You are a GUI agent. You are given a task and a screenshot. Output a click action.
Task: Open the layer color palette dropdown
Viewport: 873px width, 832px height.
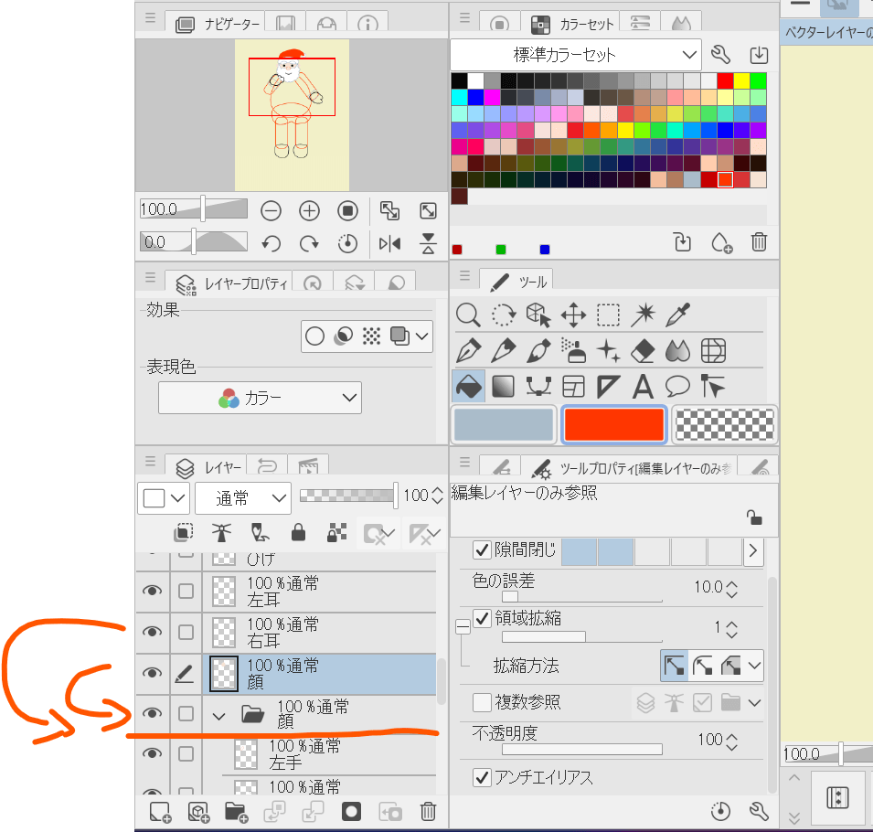pos(164,498)
